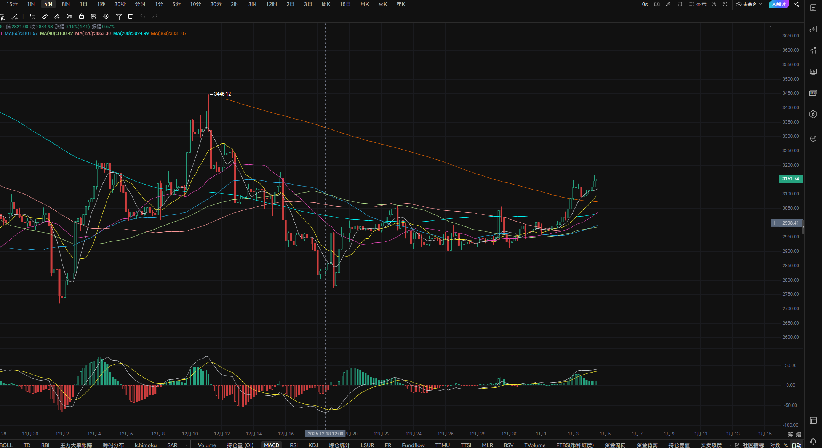Click the AI解读 button

[779, 4]
